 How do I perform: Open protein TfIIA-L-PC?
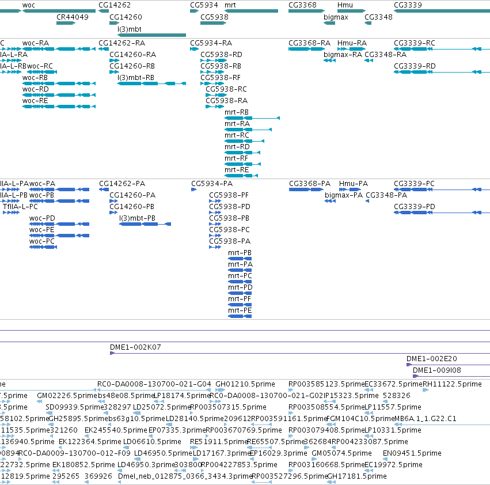[x=20, y=207]
